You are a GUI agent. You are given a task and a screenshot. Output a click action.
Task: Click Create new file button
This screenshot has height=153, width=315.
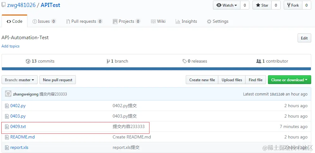click(202, 80)
